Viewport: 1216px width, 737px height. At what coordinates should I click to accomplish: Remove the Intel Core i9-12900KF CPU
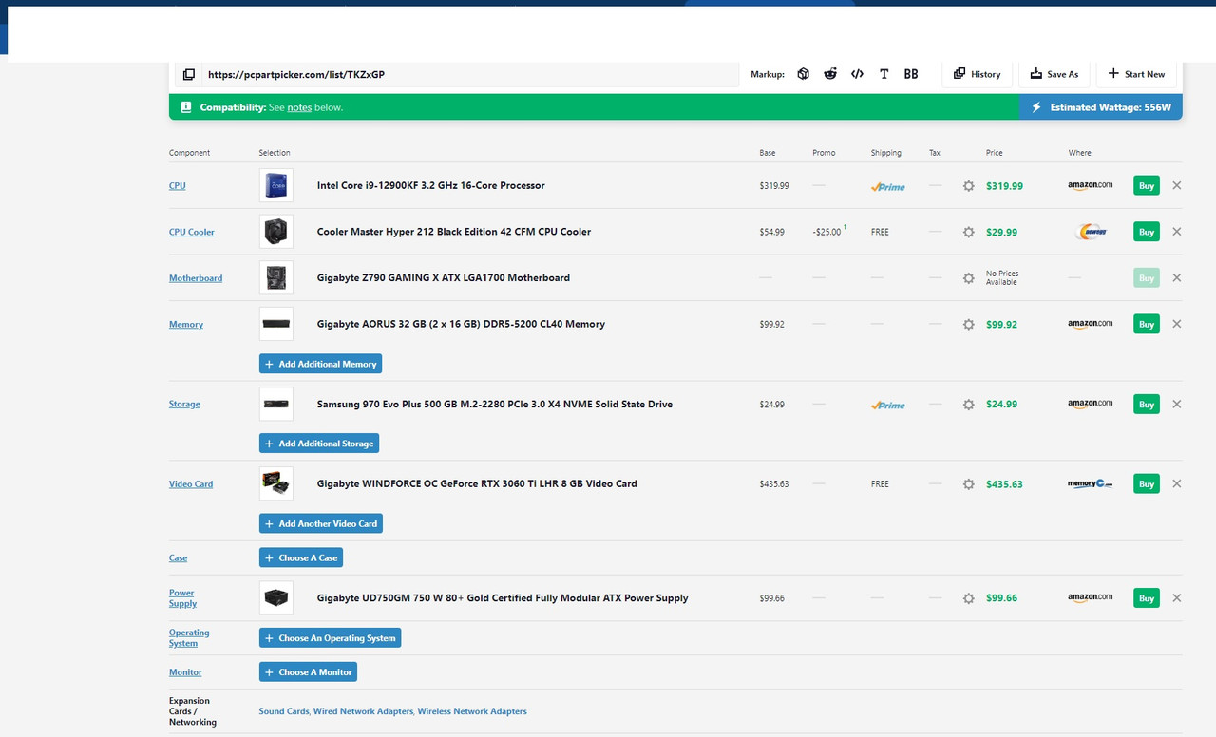[1177, 185]
